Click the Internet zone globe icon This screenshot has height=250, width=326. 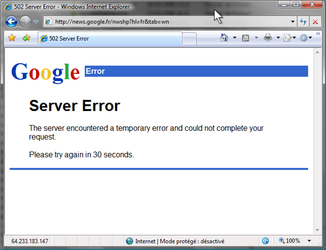[x=130, y=241]
